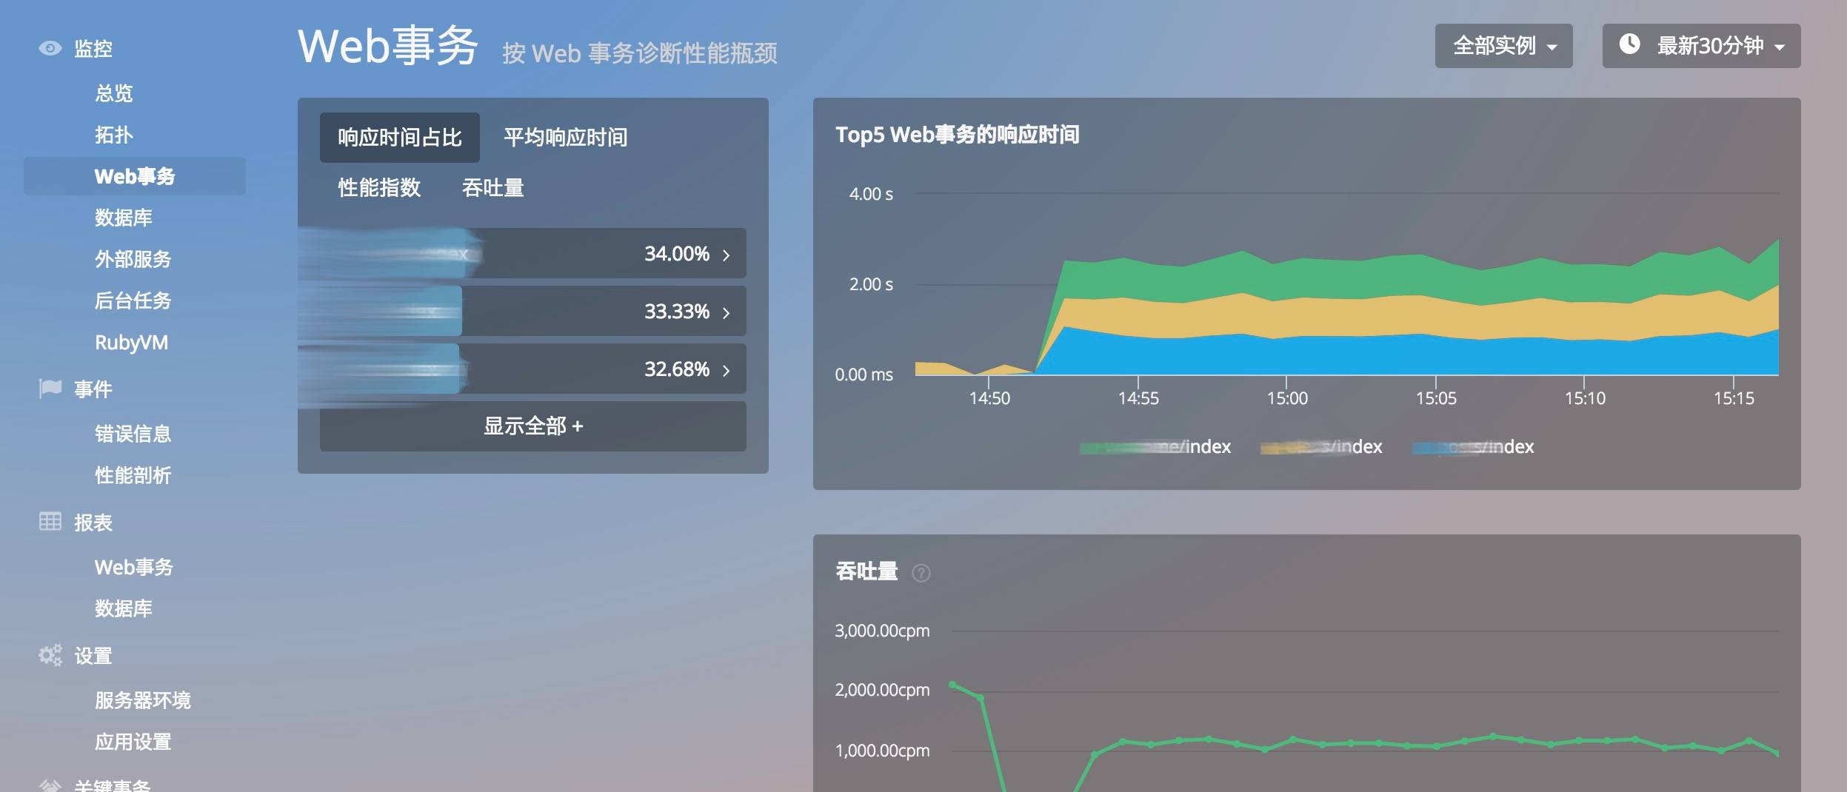Screen dimensions: 1847x792
Task: Open 数据库 under 监控 in sidebar
Action: point(124,218)
